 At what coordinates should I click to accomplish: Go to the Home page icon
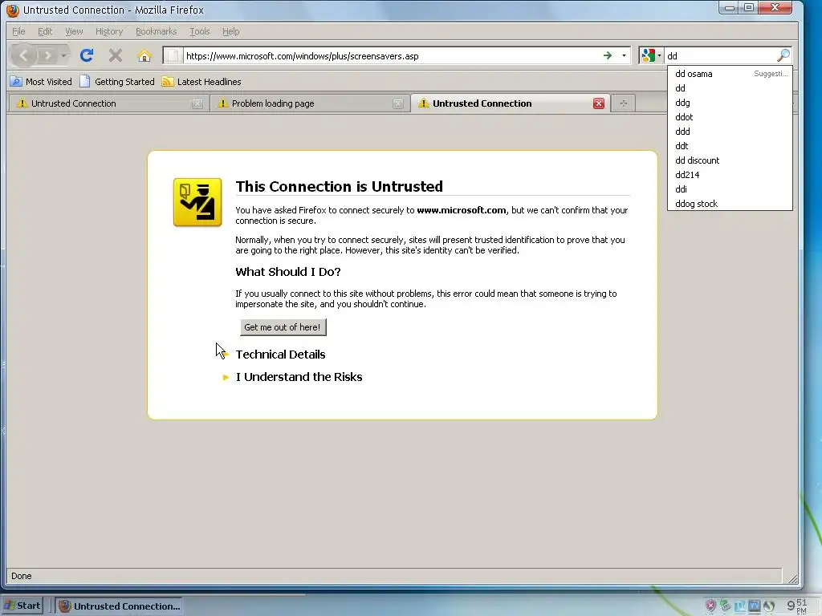[x=144, y=55]
